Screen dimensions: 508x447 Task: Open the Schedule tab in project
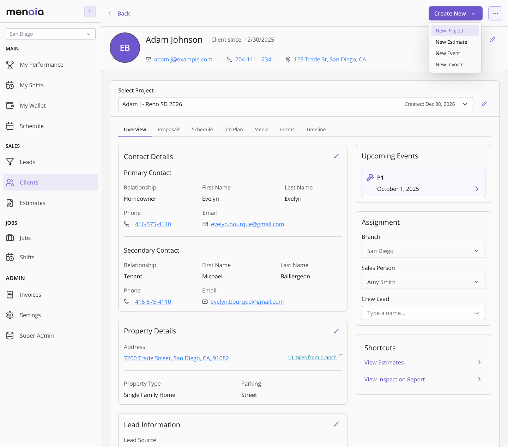pyautogui.click(x=202, y=129)
